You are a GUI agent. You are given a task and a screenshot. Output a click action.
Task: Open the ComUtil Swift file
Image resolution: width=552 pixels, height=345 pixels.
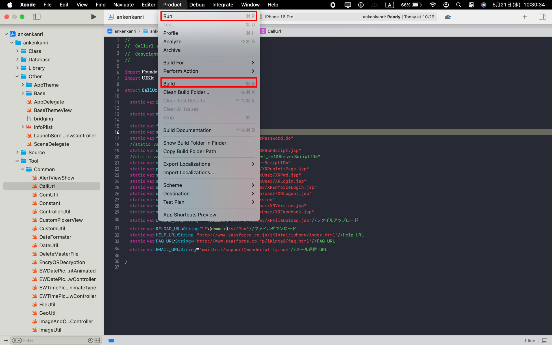[48, 195]
